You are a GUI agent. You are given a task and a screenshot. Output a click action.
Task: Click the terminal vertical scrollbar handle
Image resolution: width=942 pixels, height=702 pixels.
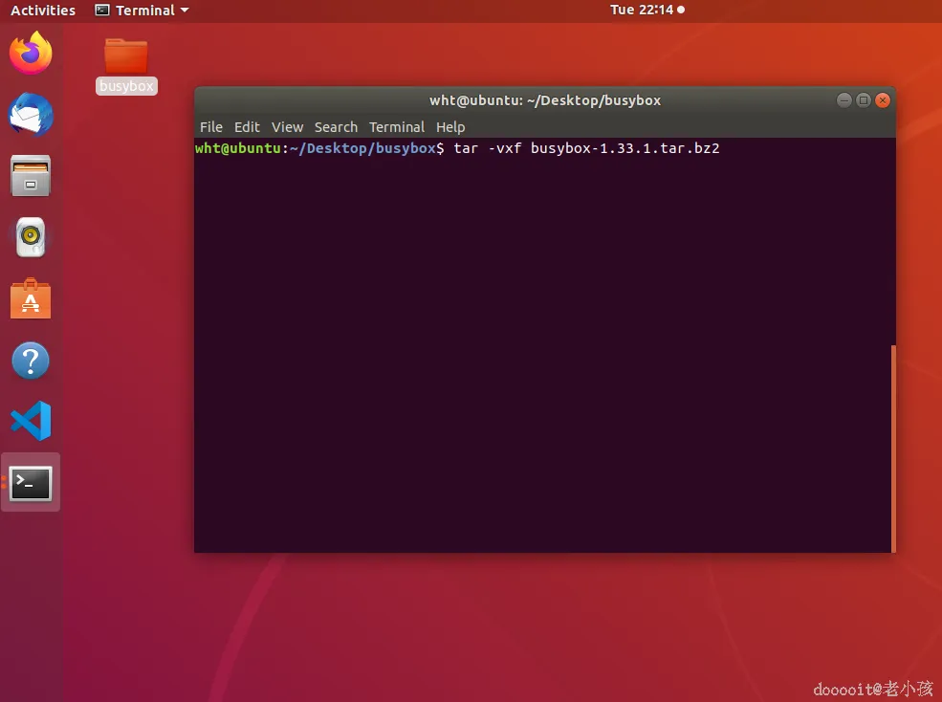pos(893,449)
